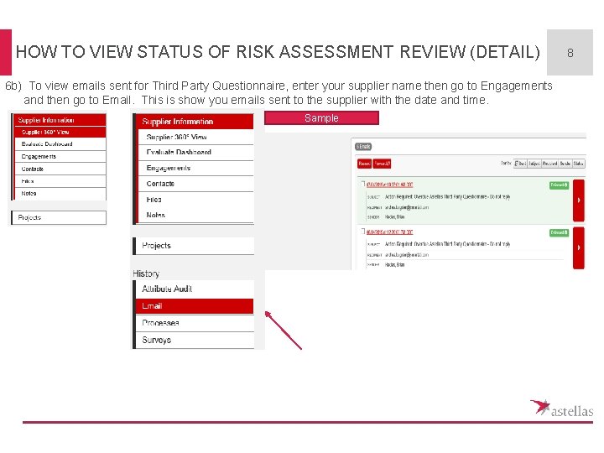Viewport: 604px width, 453px height.
Task: Click Supplier Information header in the large menu
Action: 194,122
